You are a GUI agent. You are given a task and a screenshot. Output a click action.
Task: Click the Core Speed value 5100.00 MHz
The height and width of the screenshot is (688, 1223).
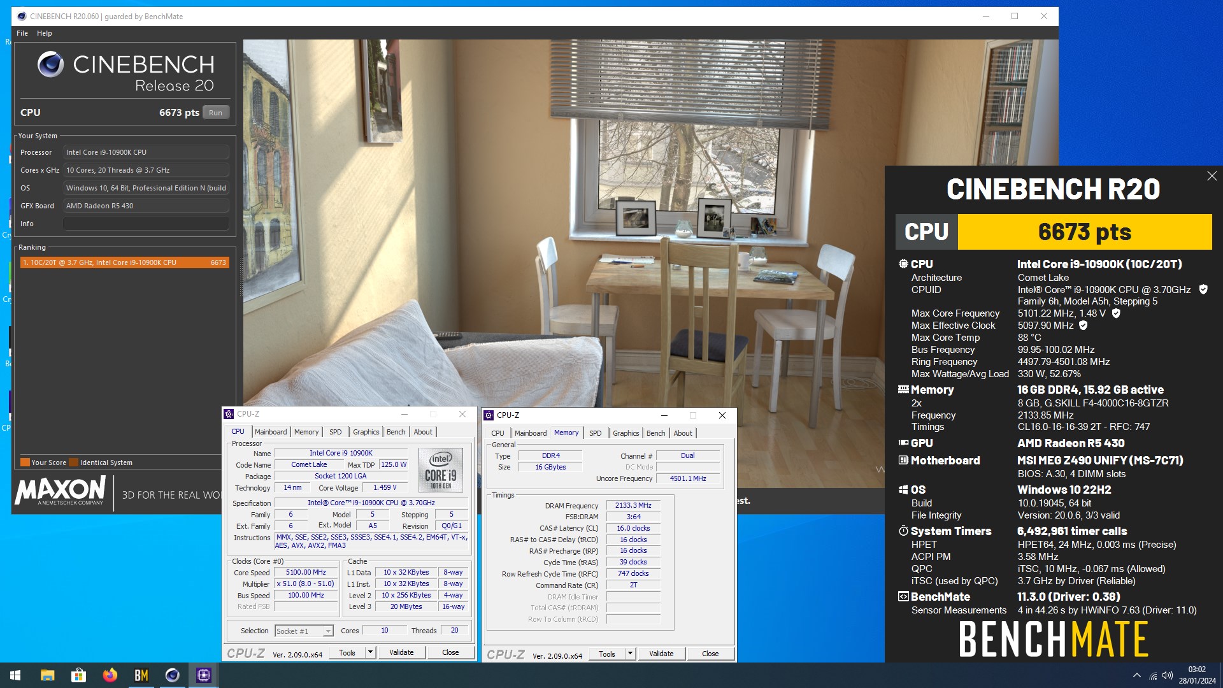tap(306, 573)
